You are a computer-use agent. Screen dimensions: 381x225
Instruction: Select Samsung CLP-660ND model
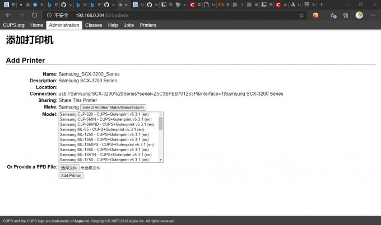pyautogui.click(x=107, y=124)
